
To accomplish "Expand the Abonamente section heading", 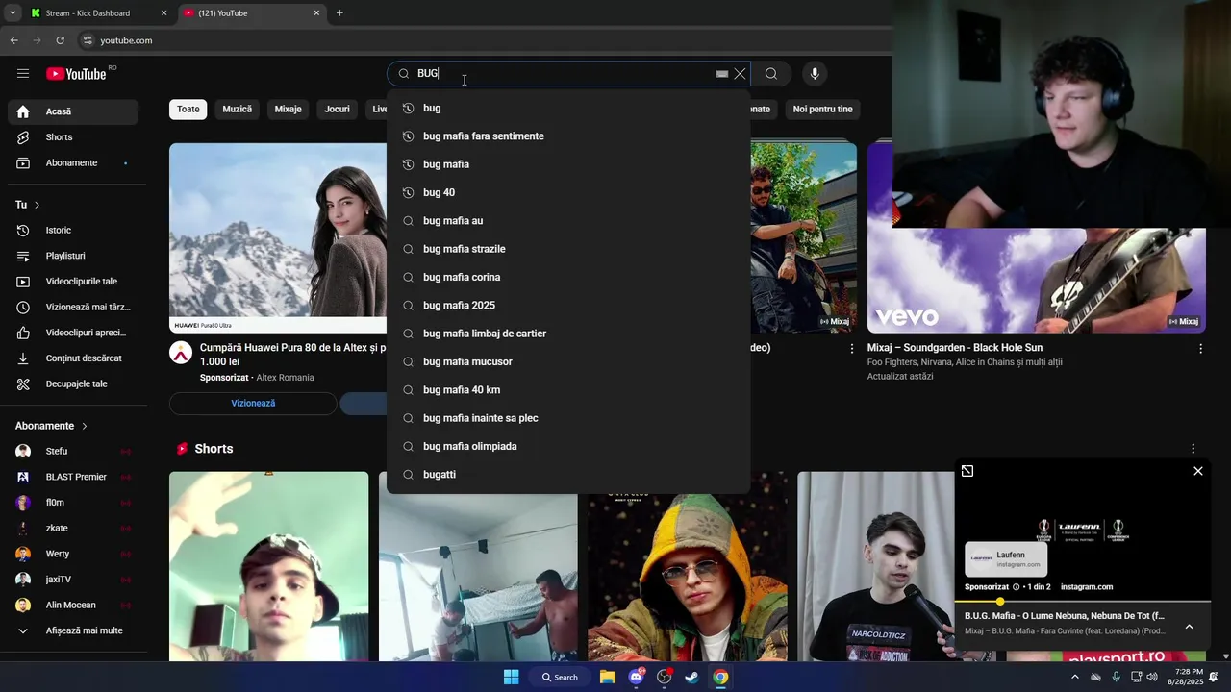I will click(x=52, y=426).
